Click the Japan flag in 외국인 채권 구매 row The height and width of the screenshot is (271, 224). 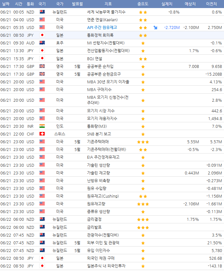tap(42, 258)
